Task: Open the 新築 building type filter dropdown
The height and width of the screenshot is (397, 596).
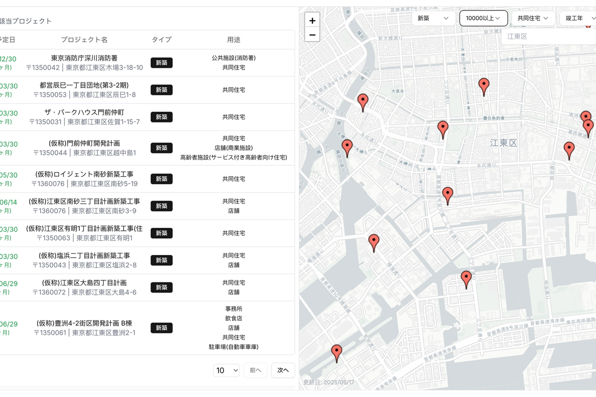Action: click(433, 18)
